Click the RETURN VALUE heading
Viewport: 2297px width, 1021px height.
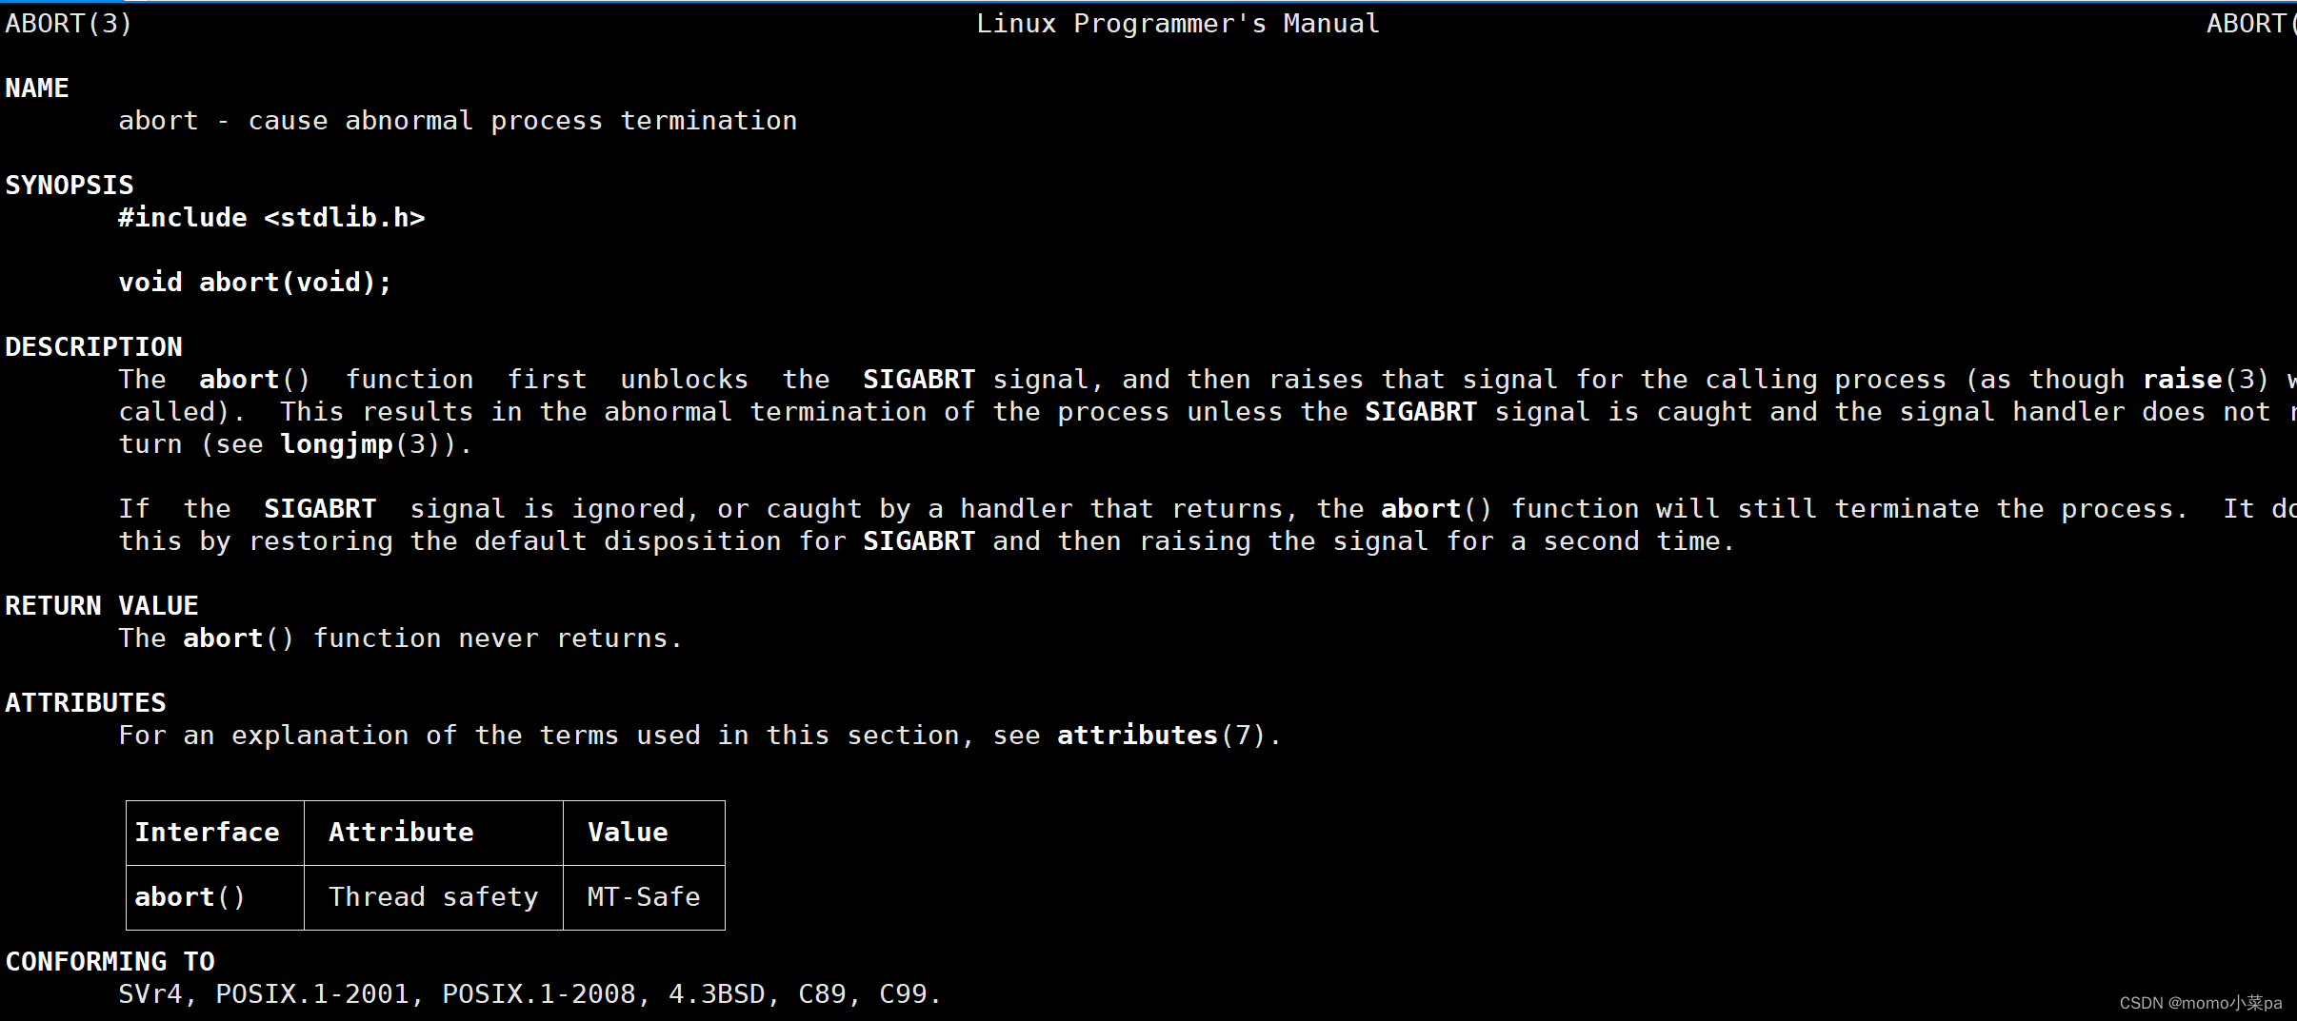[102, 606]
